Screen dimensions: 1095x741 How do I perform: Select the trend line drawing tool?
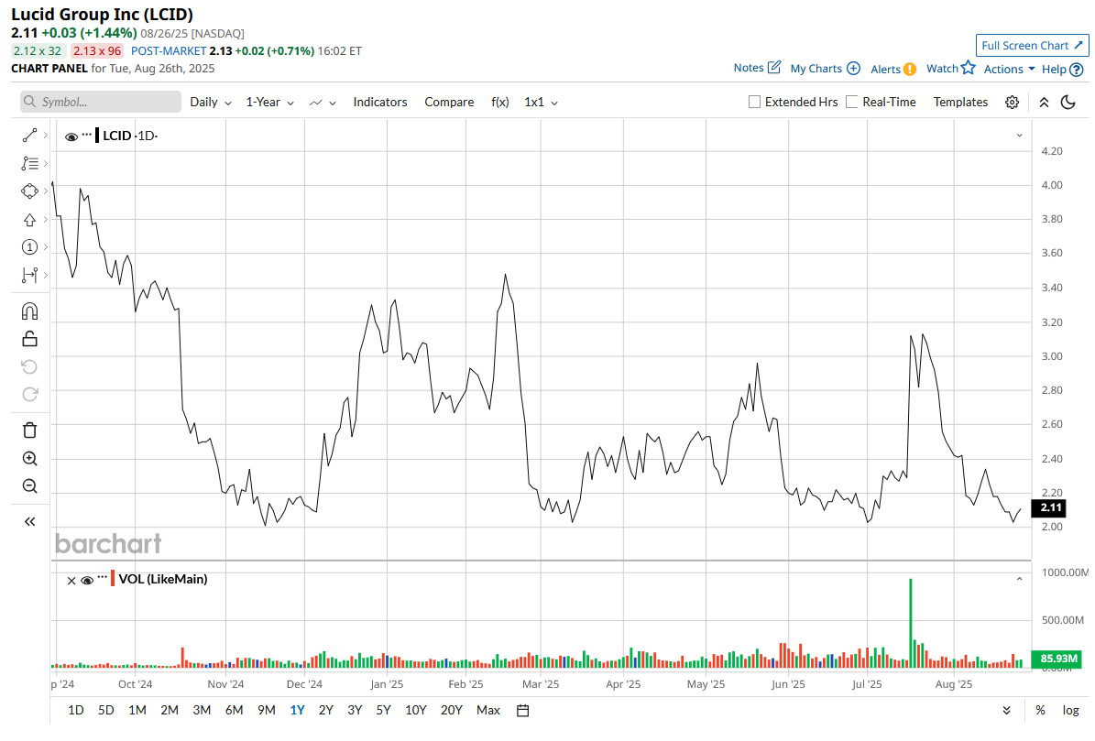(x=29, y=136)
